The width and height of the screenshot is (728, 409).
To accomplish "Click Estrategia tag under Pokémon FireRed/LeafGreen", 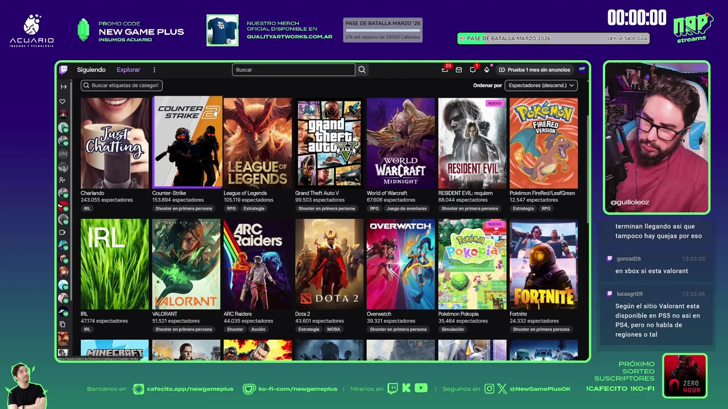I will (x=523, y=208).
